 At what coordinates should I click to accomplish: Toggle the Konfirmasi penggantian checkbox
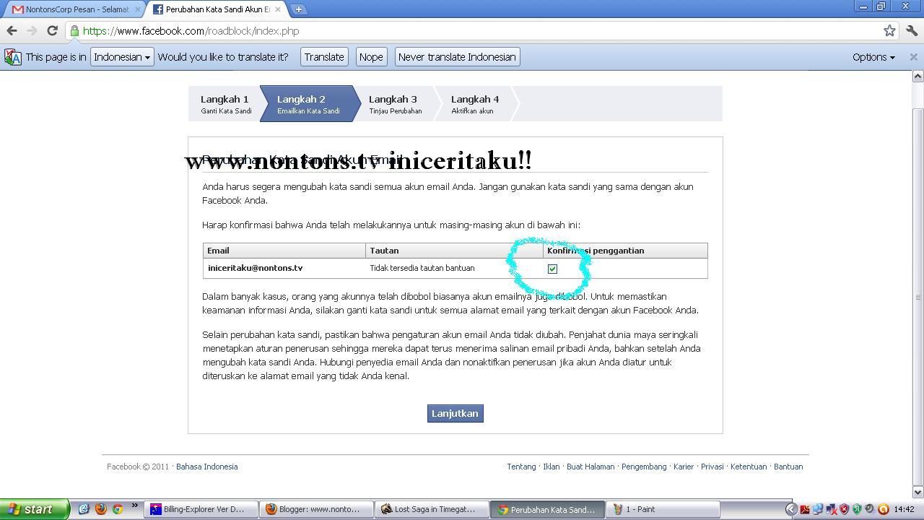click(552, 269)
